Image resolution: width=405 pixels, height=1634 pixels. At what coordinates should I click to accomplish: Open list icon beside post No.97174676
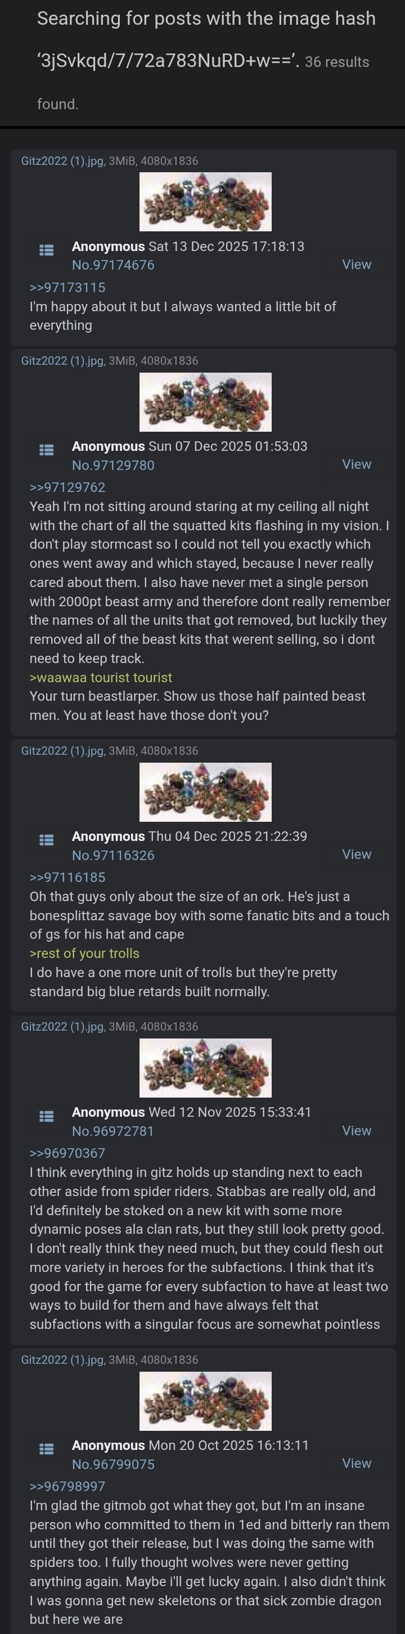pyautogui.click(x=46, y=250)
